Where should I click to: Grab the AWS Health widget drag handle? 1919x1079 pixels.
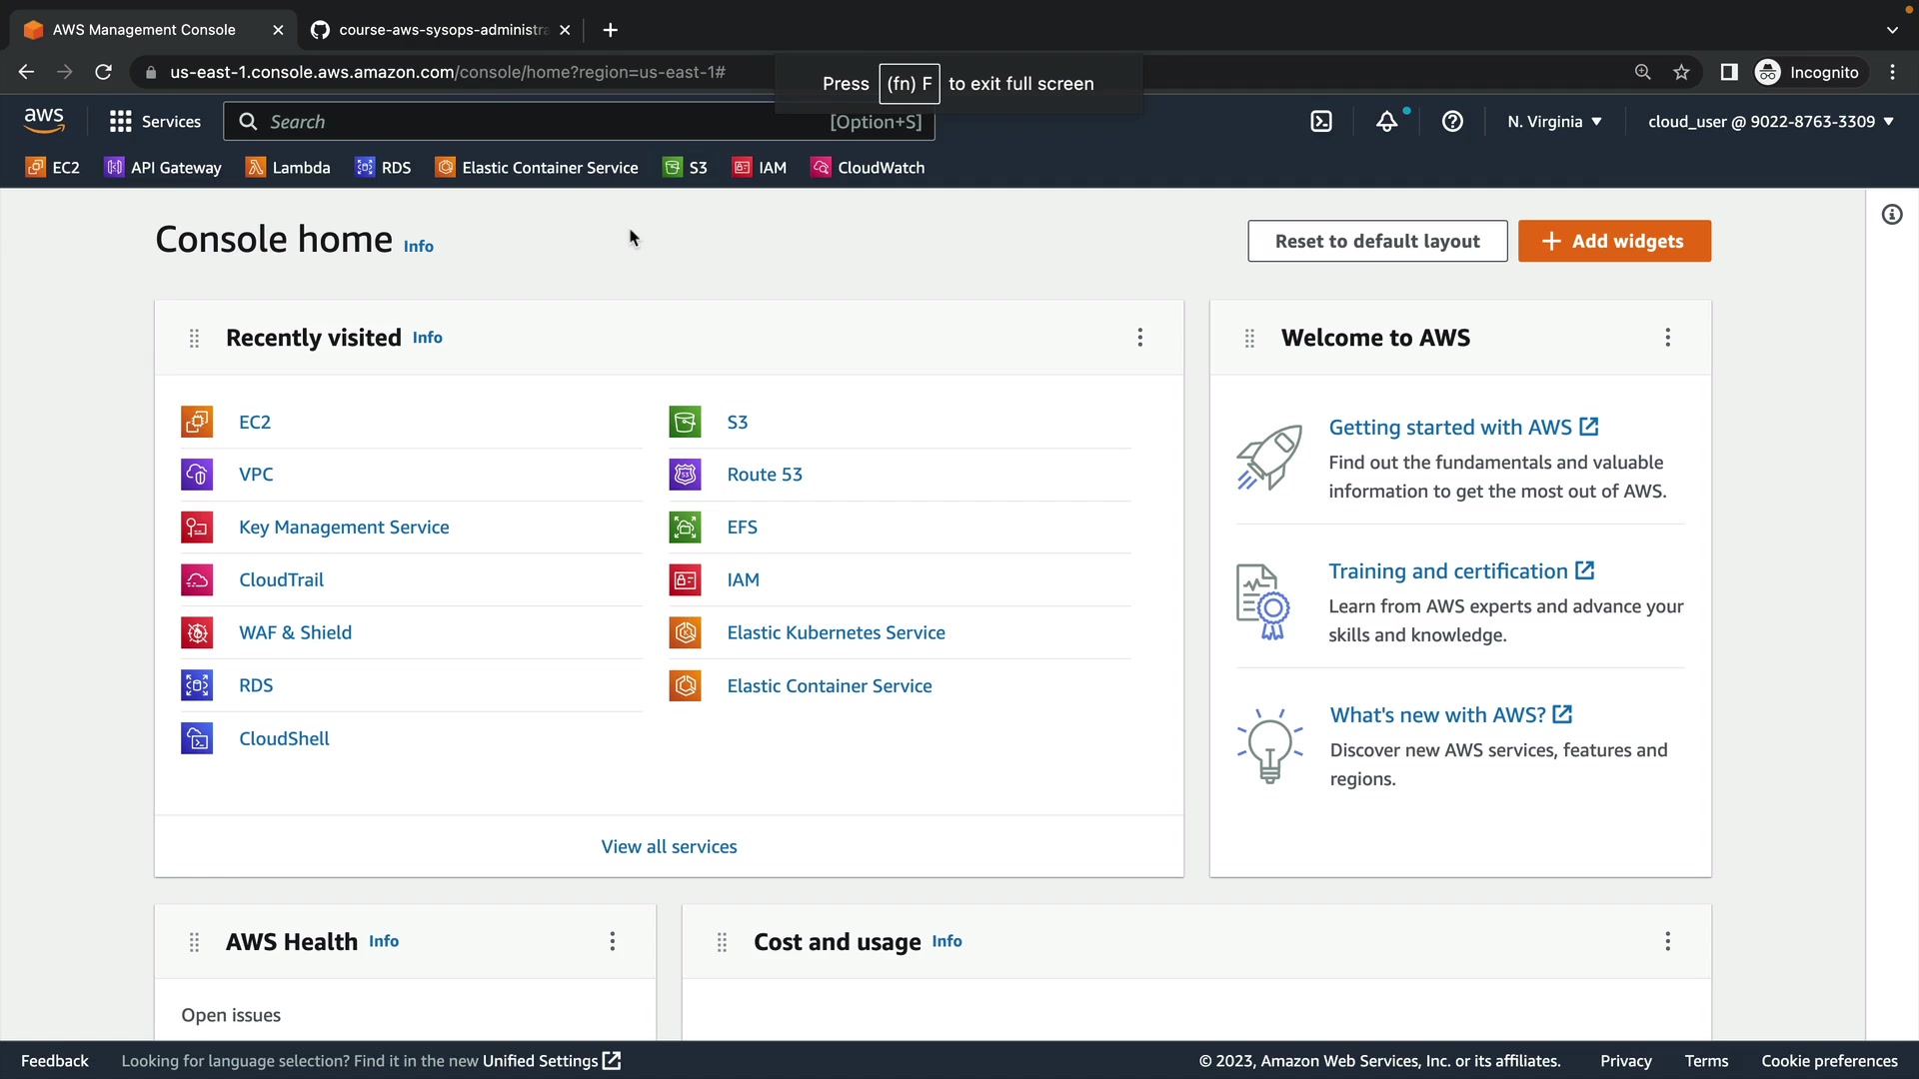pyautogui.click(x=195, y=942)
